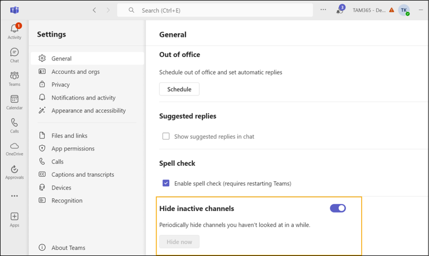
Task: Open the Chat panel
Action: (x=14, y=55)
